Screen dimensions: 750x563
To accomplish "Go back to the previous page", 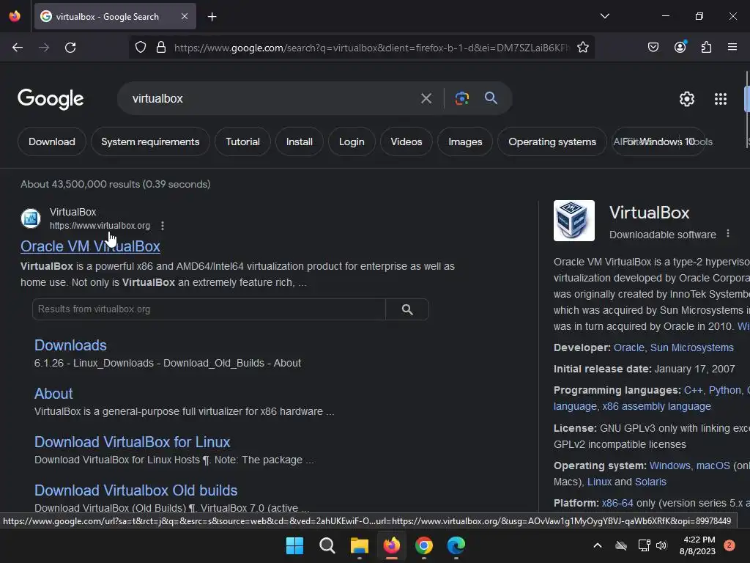I will coord(18,48).
